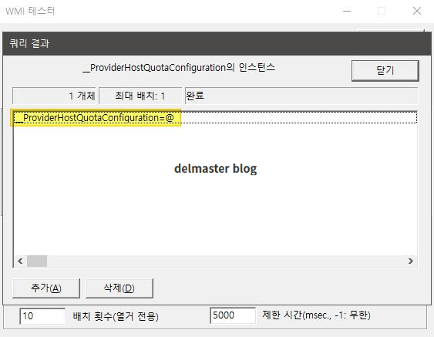Close the WMI 테스터 window
The image size is (434, 337).
[416, 11]
